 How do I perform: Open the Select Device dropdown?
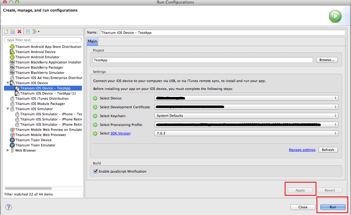(246, 98)
